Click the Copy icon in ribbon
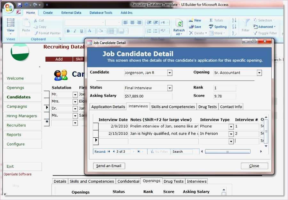 [36, 27]
